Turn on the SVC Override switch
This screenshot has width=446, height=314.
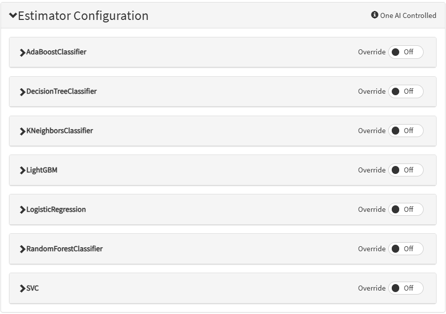tap(406, 288)
